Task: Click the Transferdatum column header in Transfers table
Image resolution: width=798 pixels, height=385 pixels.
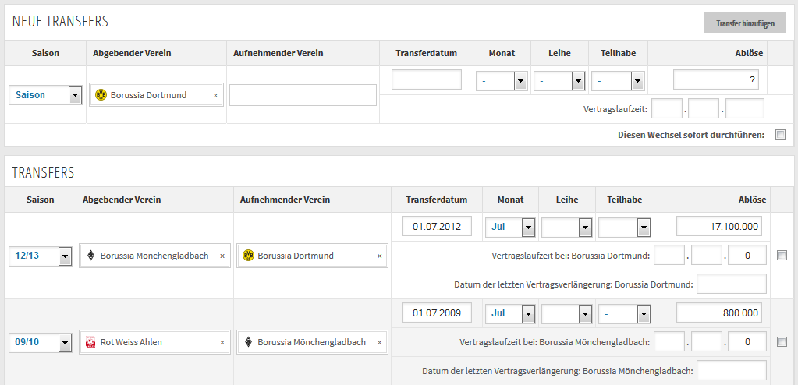Action: (x=437, y=200)
